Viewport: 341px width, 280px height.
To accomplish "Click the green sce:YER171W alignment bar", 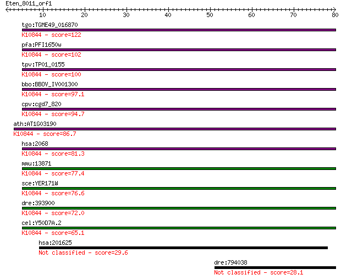I will click(x=179, y=188).
